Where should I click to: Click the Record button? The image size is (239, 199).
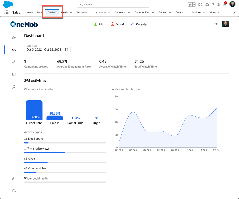pyautogui.click(x=117, y=24)
